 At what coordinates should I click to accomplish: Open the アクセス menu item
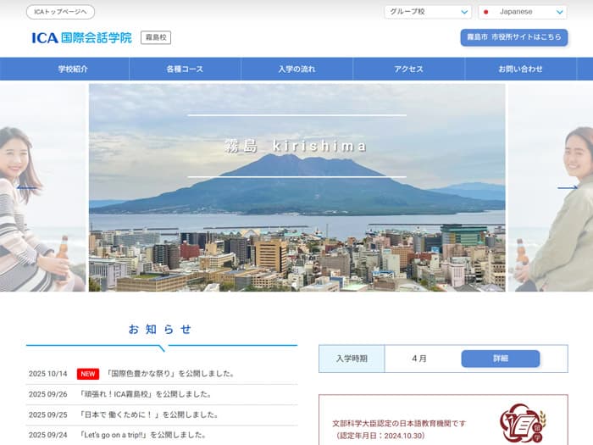tap(408, 69)
